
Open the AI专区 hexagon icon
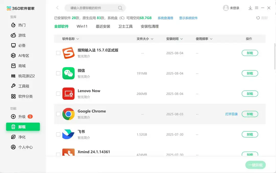click(13, 55)
